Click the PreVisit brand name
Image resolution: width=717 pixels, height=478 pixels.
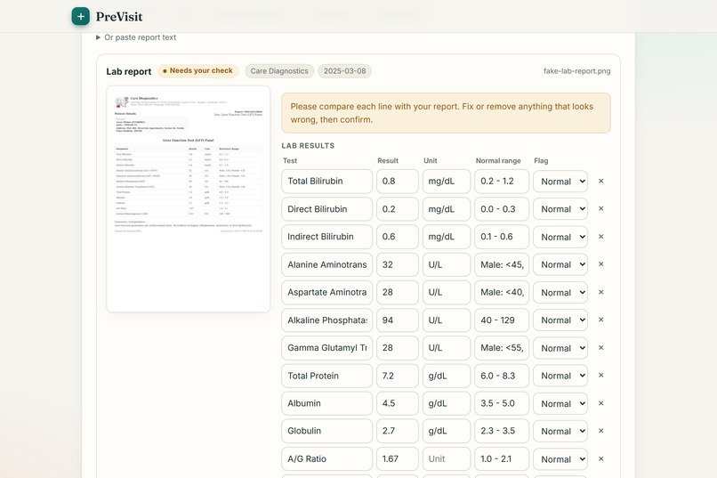pyautogui.click(x=119, y=17)
